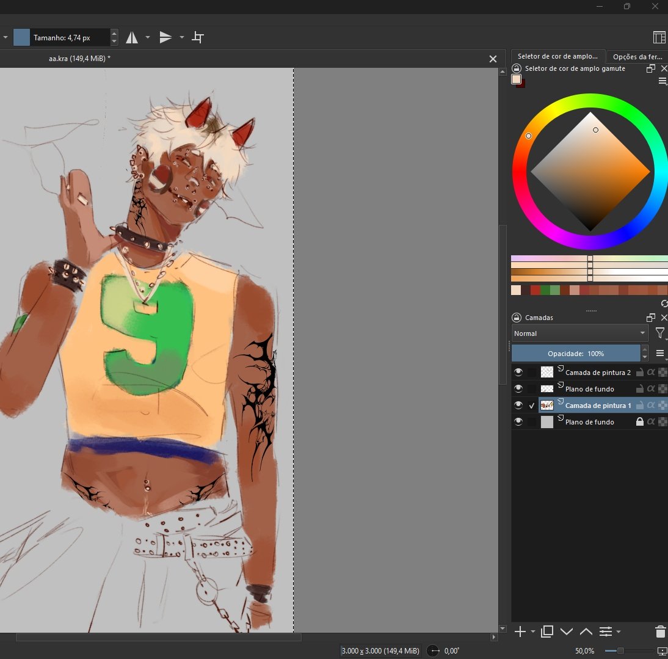Click the foreground color swatch in color selector
The height and width of the screenshot is (659, 668).
point(516,79)
